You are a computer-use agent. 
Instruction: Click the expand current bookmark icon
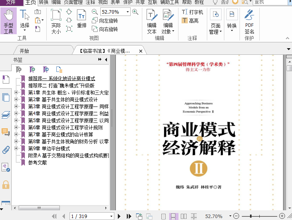(59, 70)
